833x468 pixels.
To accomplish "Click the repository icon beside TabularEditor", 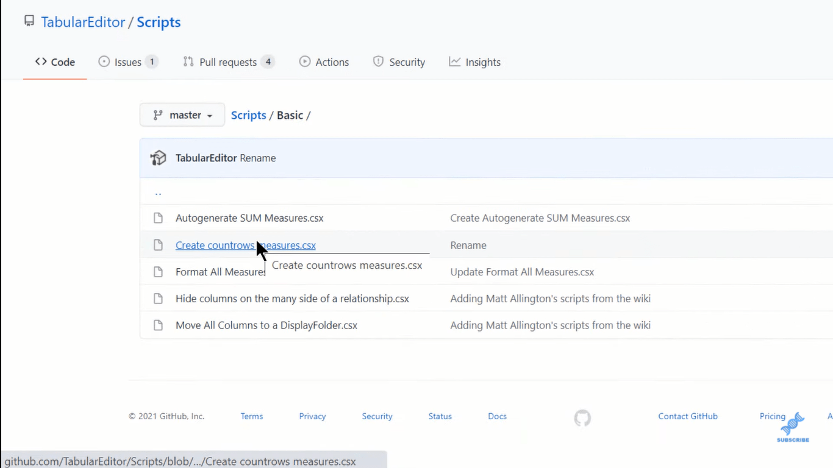I will click(x=29, y=21).
